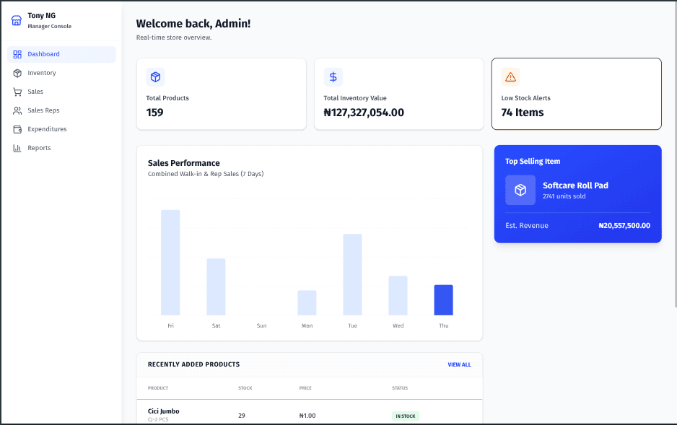Viewport: 677px width, 425px height.
Task: Click the Thursday bar on Sales Performance chart
Action: (443, 299)
